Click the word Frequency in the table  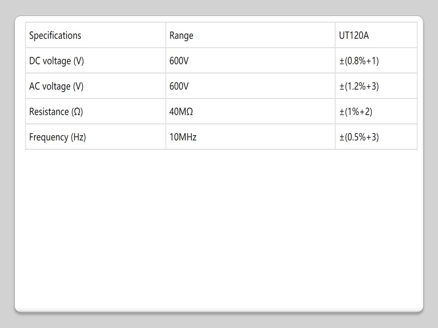click(x=48, y=137)
